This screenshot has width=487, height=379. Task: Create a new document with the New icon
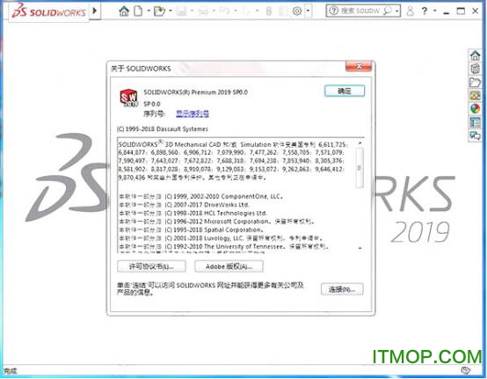[x=138, y=11]
